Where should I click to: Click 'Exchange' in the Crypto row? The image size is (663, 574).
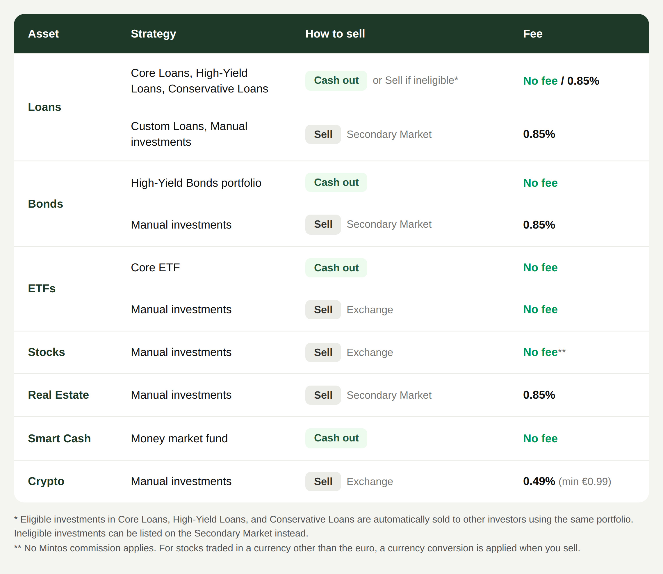pos(370,482)
